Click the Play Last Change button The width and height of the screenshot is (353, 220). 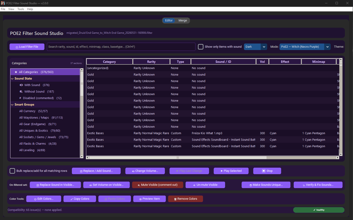(x=189, y=171)
